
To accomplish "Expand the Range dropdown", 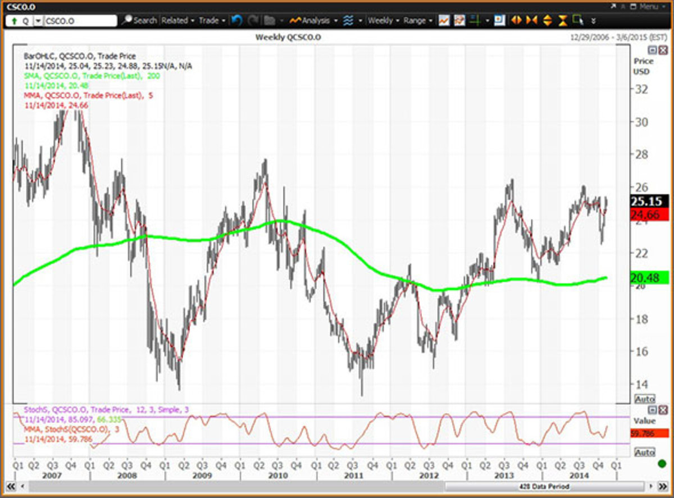I will pos(418,20).
